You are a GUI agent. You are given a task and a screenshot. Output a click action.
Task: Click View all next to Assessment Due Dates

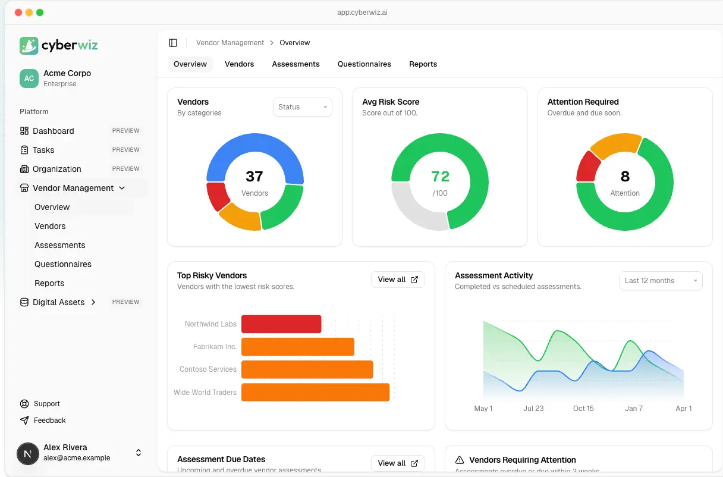click(398, 463)
